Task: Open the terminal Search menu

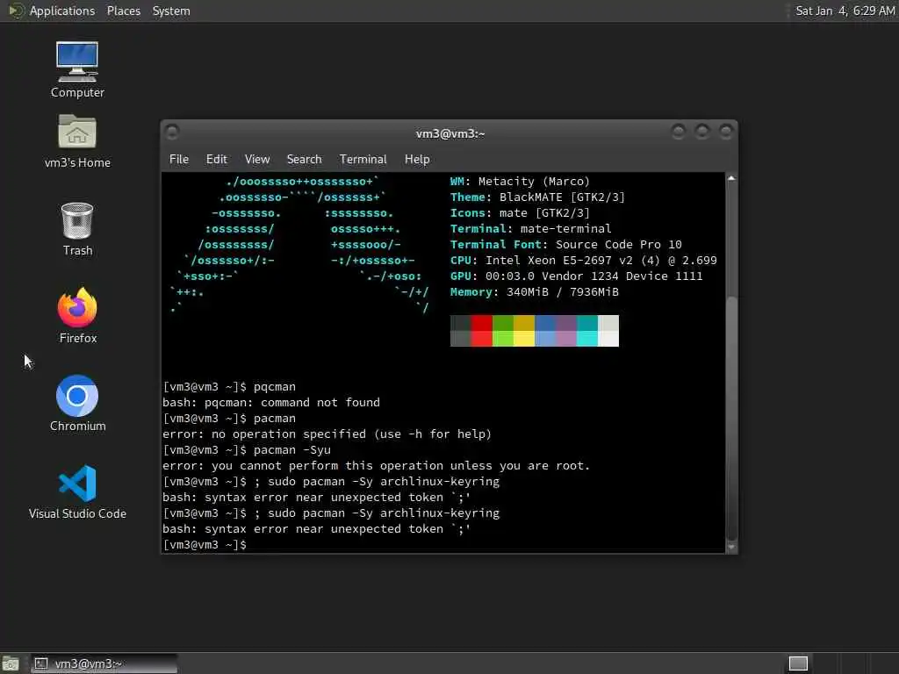Action: (304, 160)
